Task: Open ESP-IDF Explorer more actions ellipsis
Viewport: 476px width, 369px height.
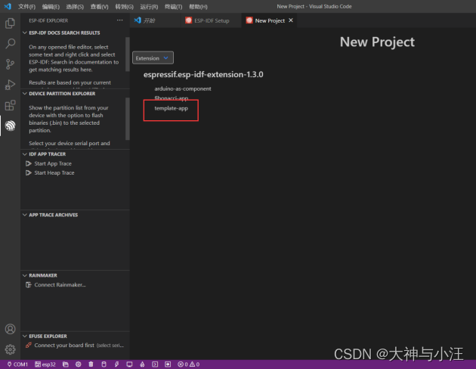Action: [120, 20]
